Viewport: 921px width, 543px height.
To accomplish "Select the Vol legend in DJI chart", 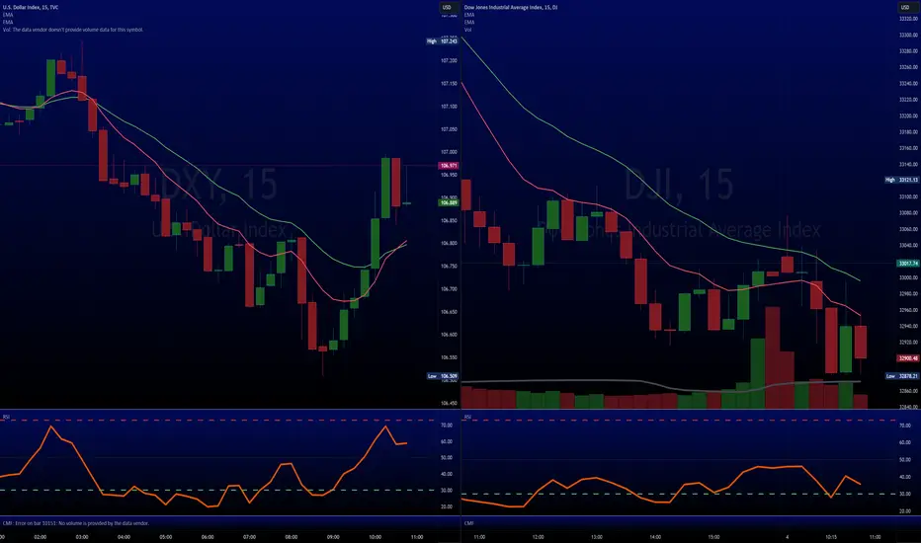I will [x=468, y=30].
